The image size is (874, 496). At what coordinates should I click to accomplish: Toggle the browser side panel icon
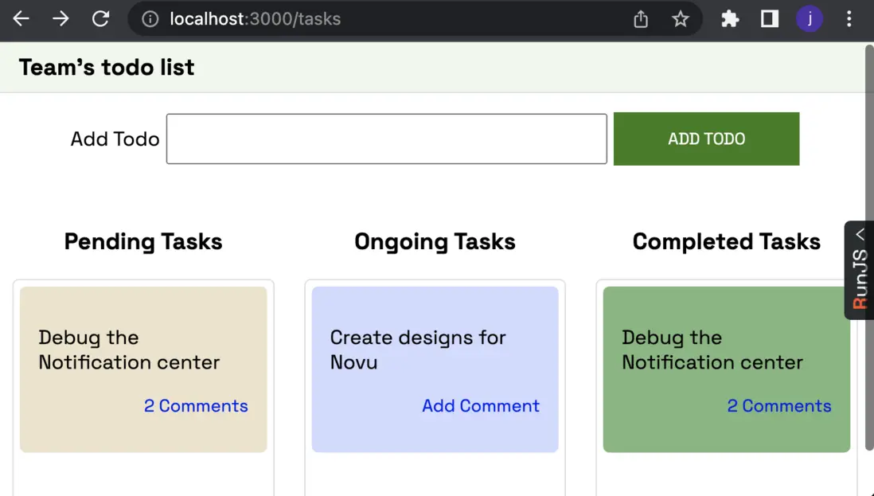pyautogui.click(x=769, y=19)
